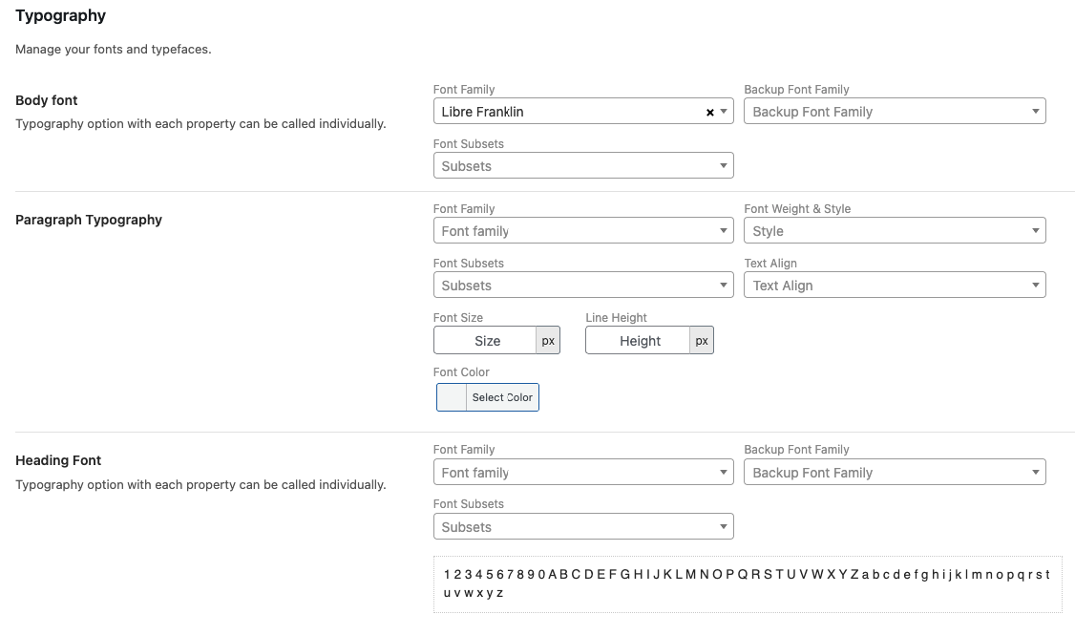Expand Paragraph Typography Subsets dropdown
Image resolution: width=1075 pixels, height=636 pixels.
[582, 286]
